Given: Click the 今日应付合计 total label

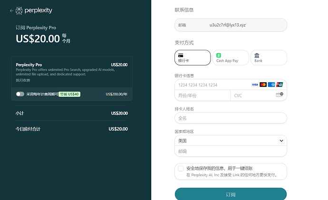Looking at the screenshot, I should [28, 129].
